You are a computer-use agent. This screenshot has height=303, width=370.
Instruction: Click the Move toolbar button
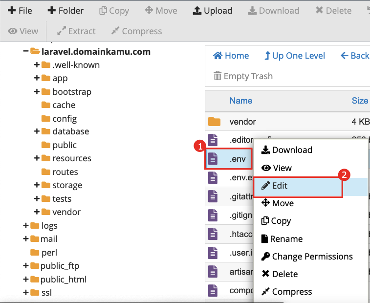pyautogui.click(x=161, y=11)
